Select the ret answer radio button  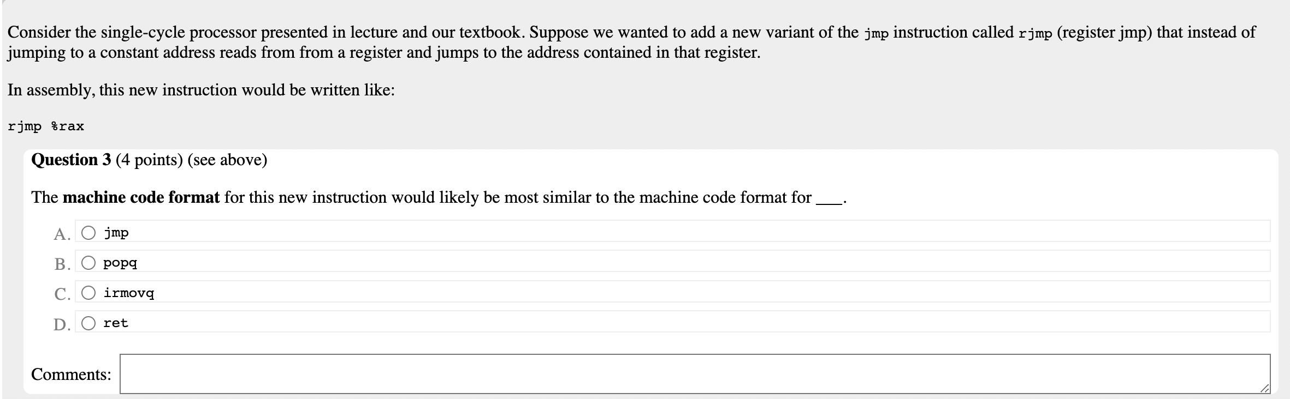89,323
